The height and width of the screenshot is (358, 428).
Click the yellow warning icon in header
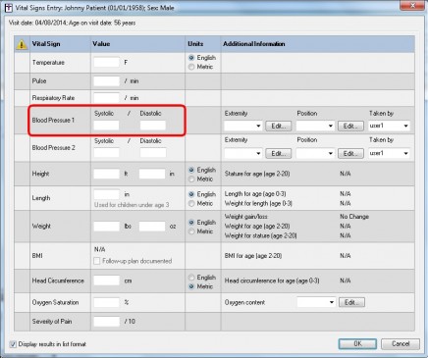22,44
